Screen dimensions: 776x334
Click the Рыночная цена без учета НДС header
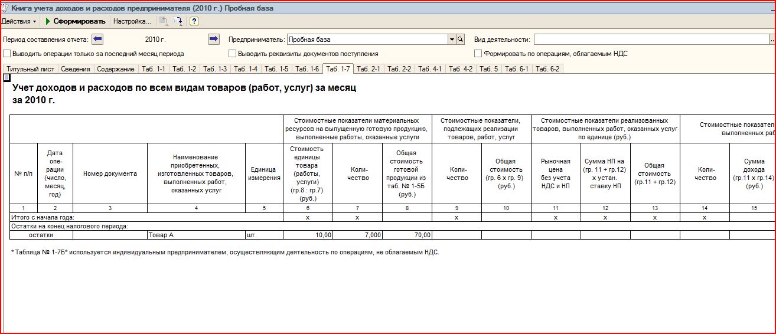[556, 173]
